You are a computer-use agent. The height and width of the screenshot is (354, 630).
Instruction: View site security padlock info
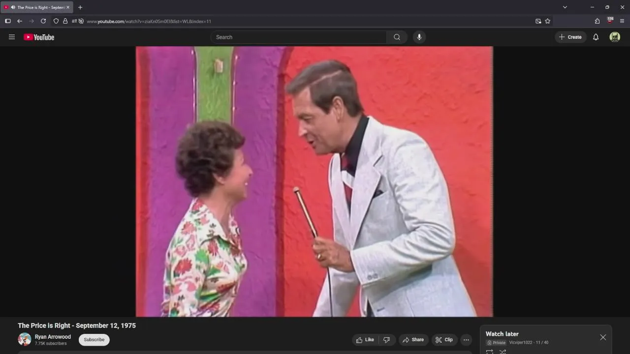pyautogui.click(x=65, y=21)
